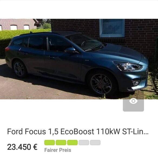Viewport: 158px width, 163px height.
Task: Select the third green price rating segment
Action: tap(72, 143)
